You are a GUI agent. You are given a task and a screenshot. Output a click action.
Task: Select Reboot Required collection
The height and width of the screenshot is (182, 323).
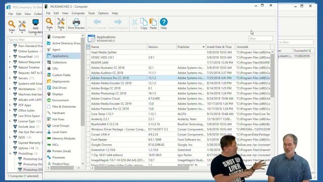tap(29, 62)
